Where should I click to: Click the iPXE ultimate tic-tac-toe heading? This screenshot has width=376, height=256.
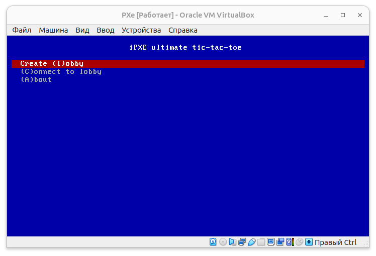pyautogui.click(x=185, y=47)
